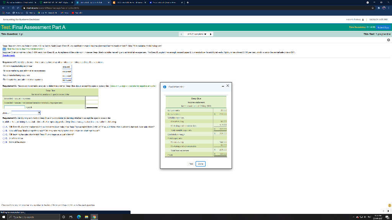Open a new browser tab
This screenshot has height=220, width=392.
(188, 3)
